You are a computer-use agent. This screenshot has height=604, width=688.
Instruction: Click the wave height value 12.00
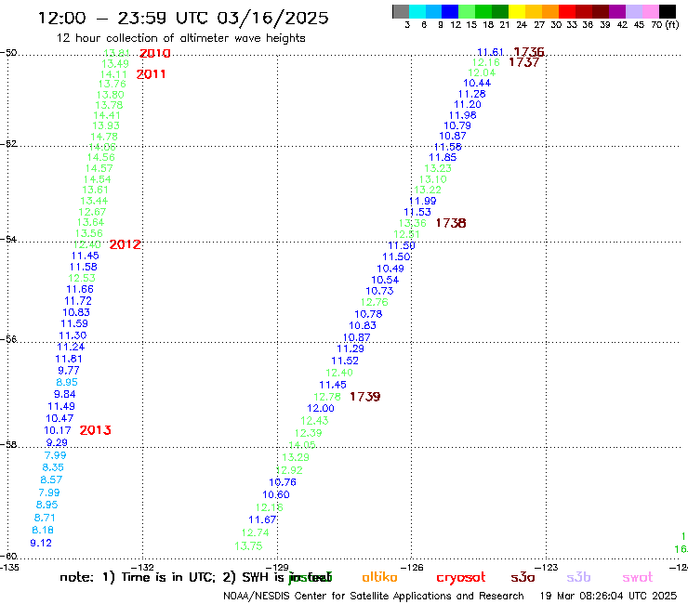tap(321, 408)
